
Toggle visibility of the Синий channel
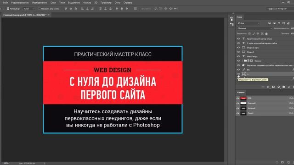238,113
